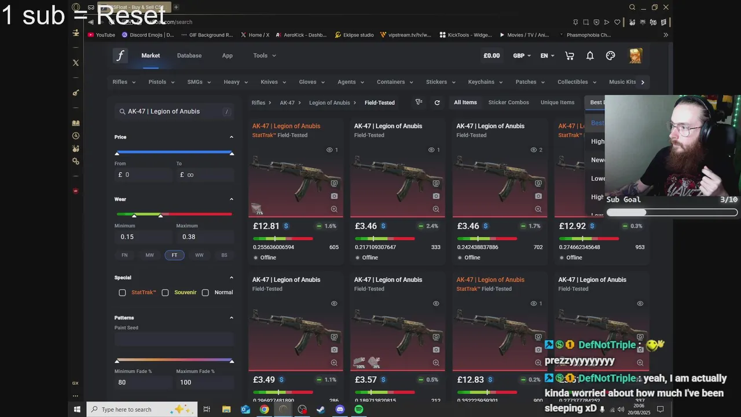The height and width of the screenshot is (417, 741).
Task: Zoom into the £3.46 AK-47 with float 0.217109307647
Action: point(436,209)
